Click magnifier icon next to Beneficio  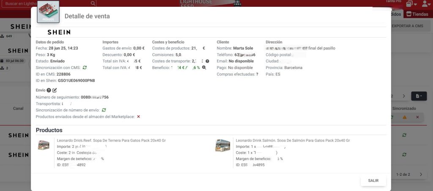[x=204, y=67]
